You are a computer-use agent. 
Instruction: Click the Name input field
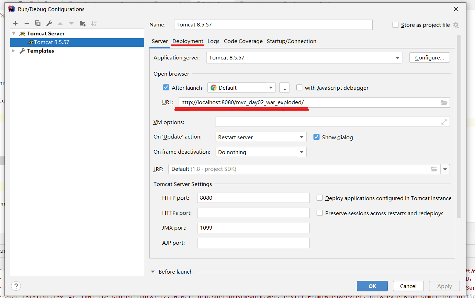pyautogui.click(x=273, y=25)
